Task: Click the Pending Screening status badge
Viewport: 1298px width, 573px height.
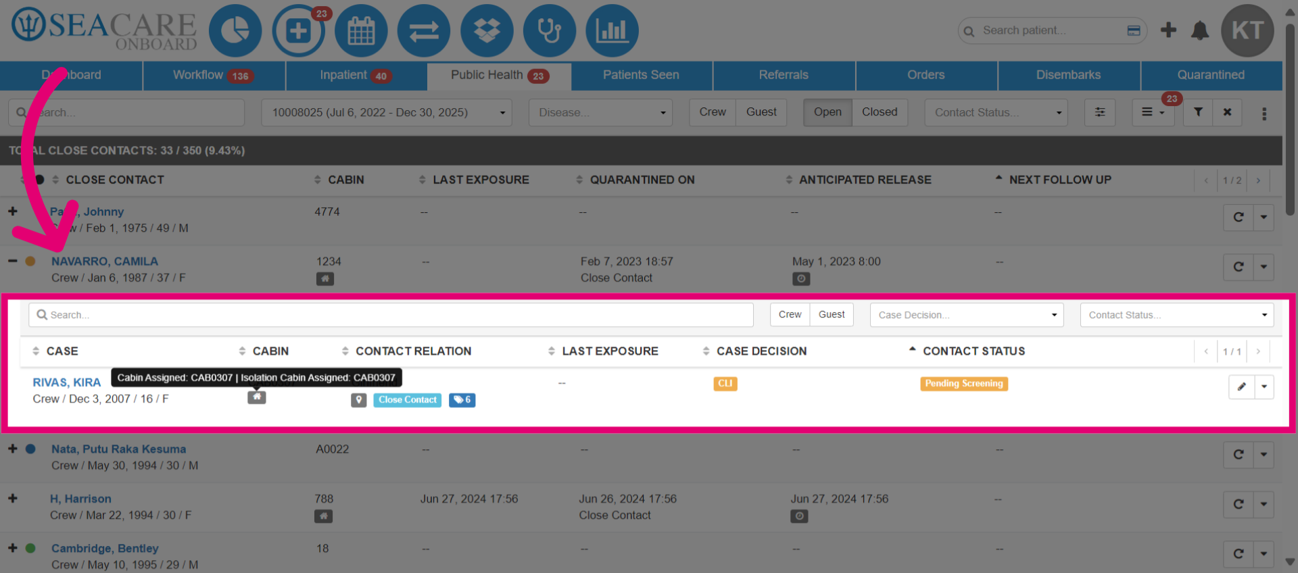Action: coord(964,384)
